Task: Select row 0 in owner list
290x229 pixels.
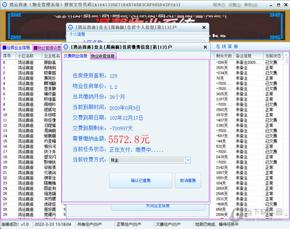Action: tap(31, 62)
